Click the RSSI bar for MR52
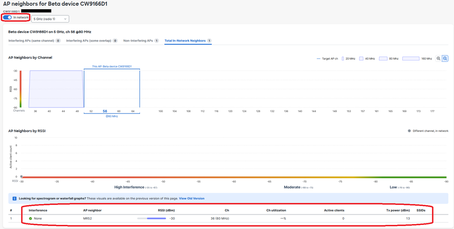This screenshot has width=454, height=229. [152, 219]
